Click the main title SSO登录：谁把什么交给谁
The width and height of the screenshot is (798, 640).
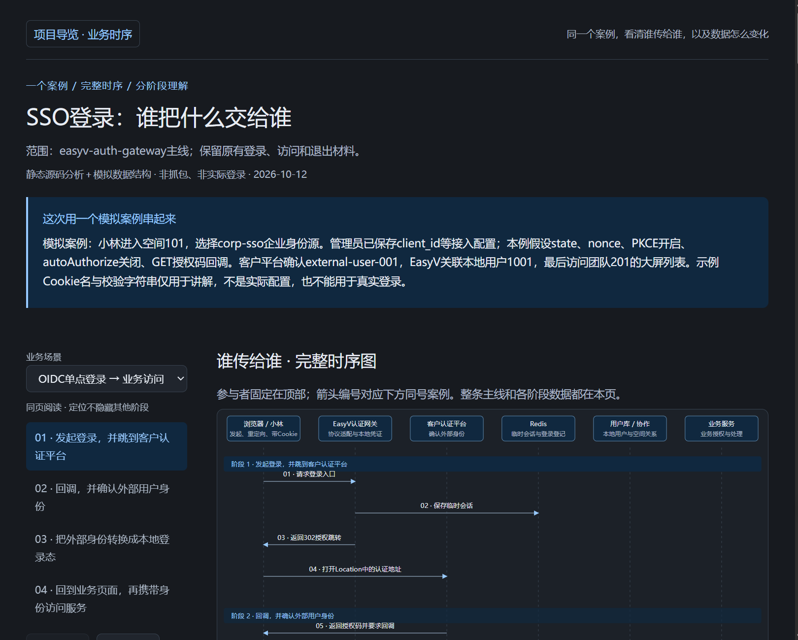tap(159, 118)
